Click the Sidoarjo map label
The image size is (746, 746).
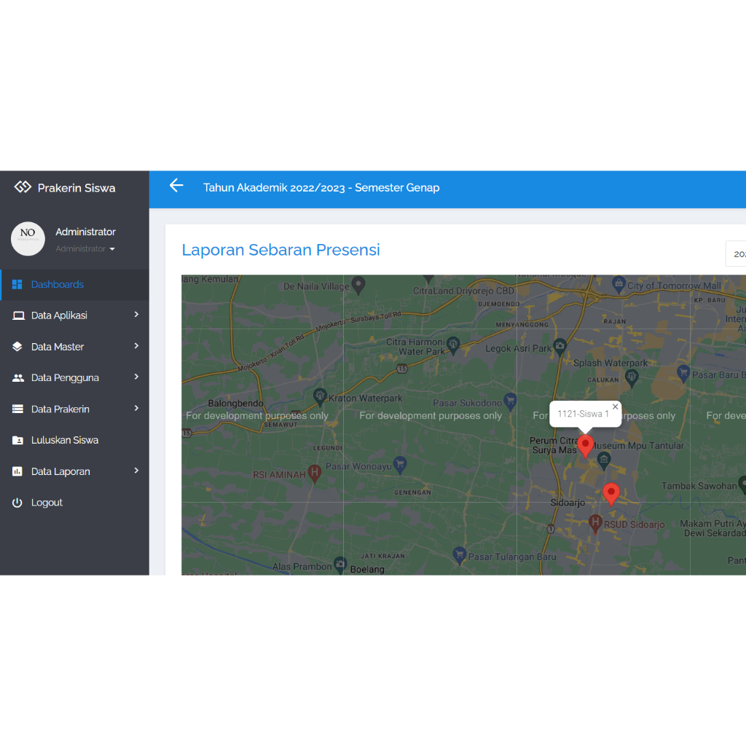point(568,503)
